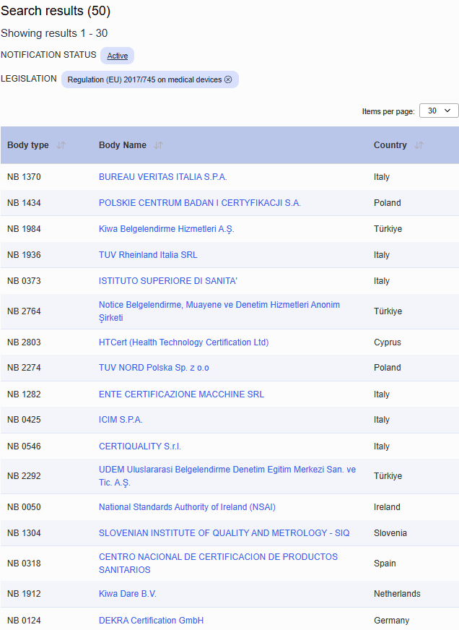Image resolution: width=459 pixels, height=630 pixels.
Task: Click Germany in the Country column
Action: pyautogui.click(x=392, y=621)
